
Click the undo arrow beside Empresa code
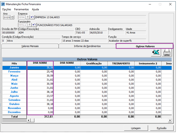tap(32, 17)
